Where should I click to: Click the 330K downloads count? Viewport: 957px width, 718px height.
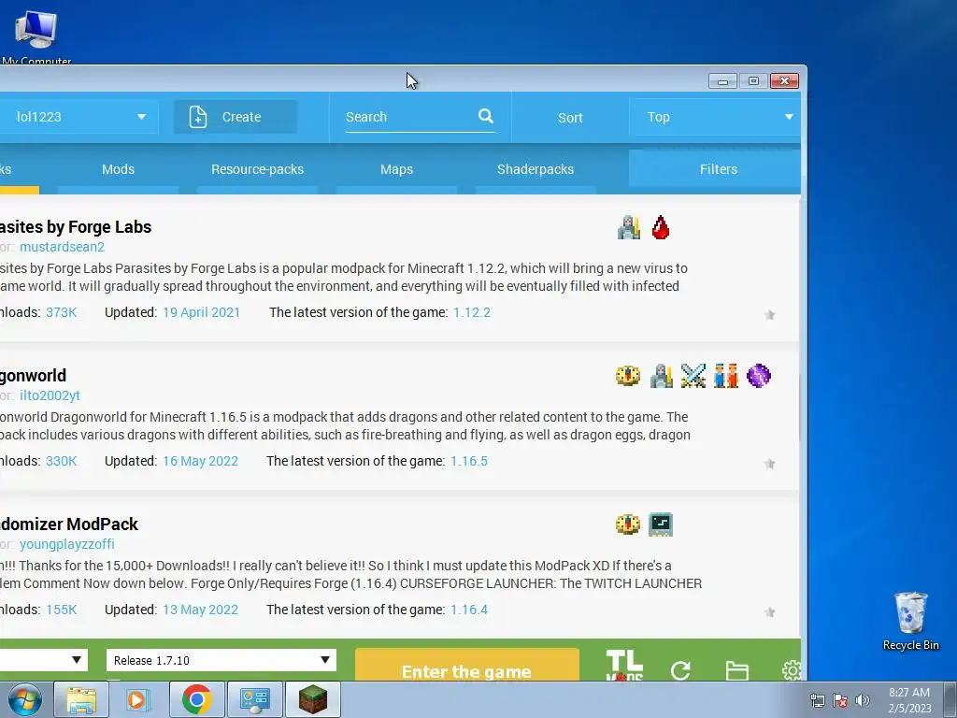pyautogui.click(x=61, y=461)
